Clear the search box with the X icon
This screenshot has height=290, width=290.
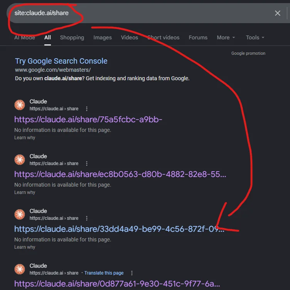(277, 13)
